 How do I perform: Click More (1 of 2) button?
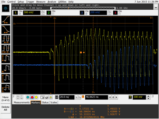tap(5, 99)
